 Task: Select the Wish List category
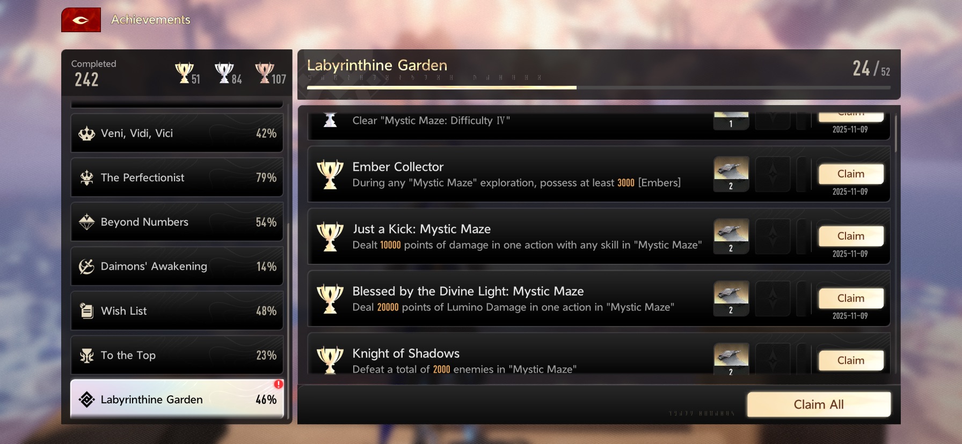[177, 311]
